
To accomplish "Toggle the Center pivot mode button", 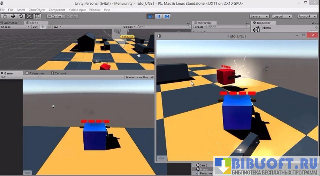I will coord(55,16).
